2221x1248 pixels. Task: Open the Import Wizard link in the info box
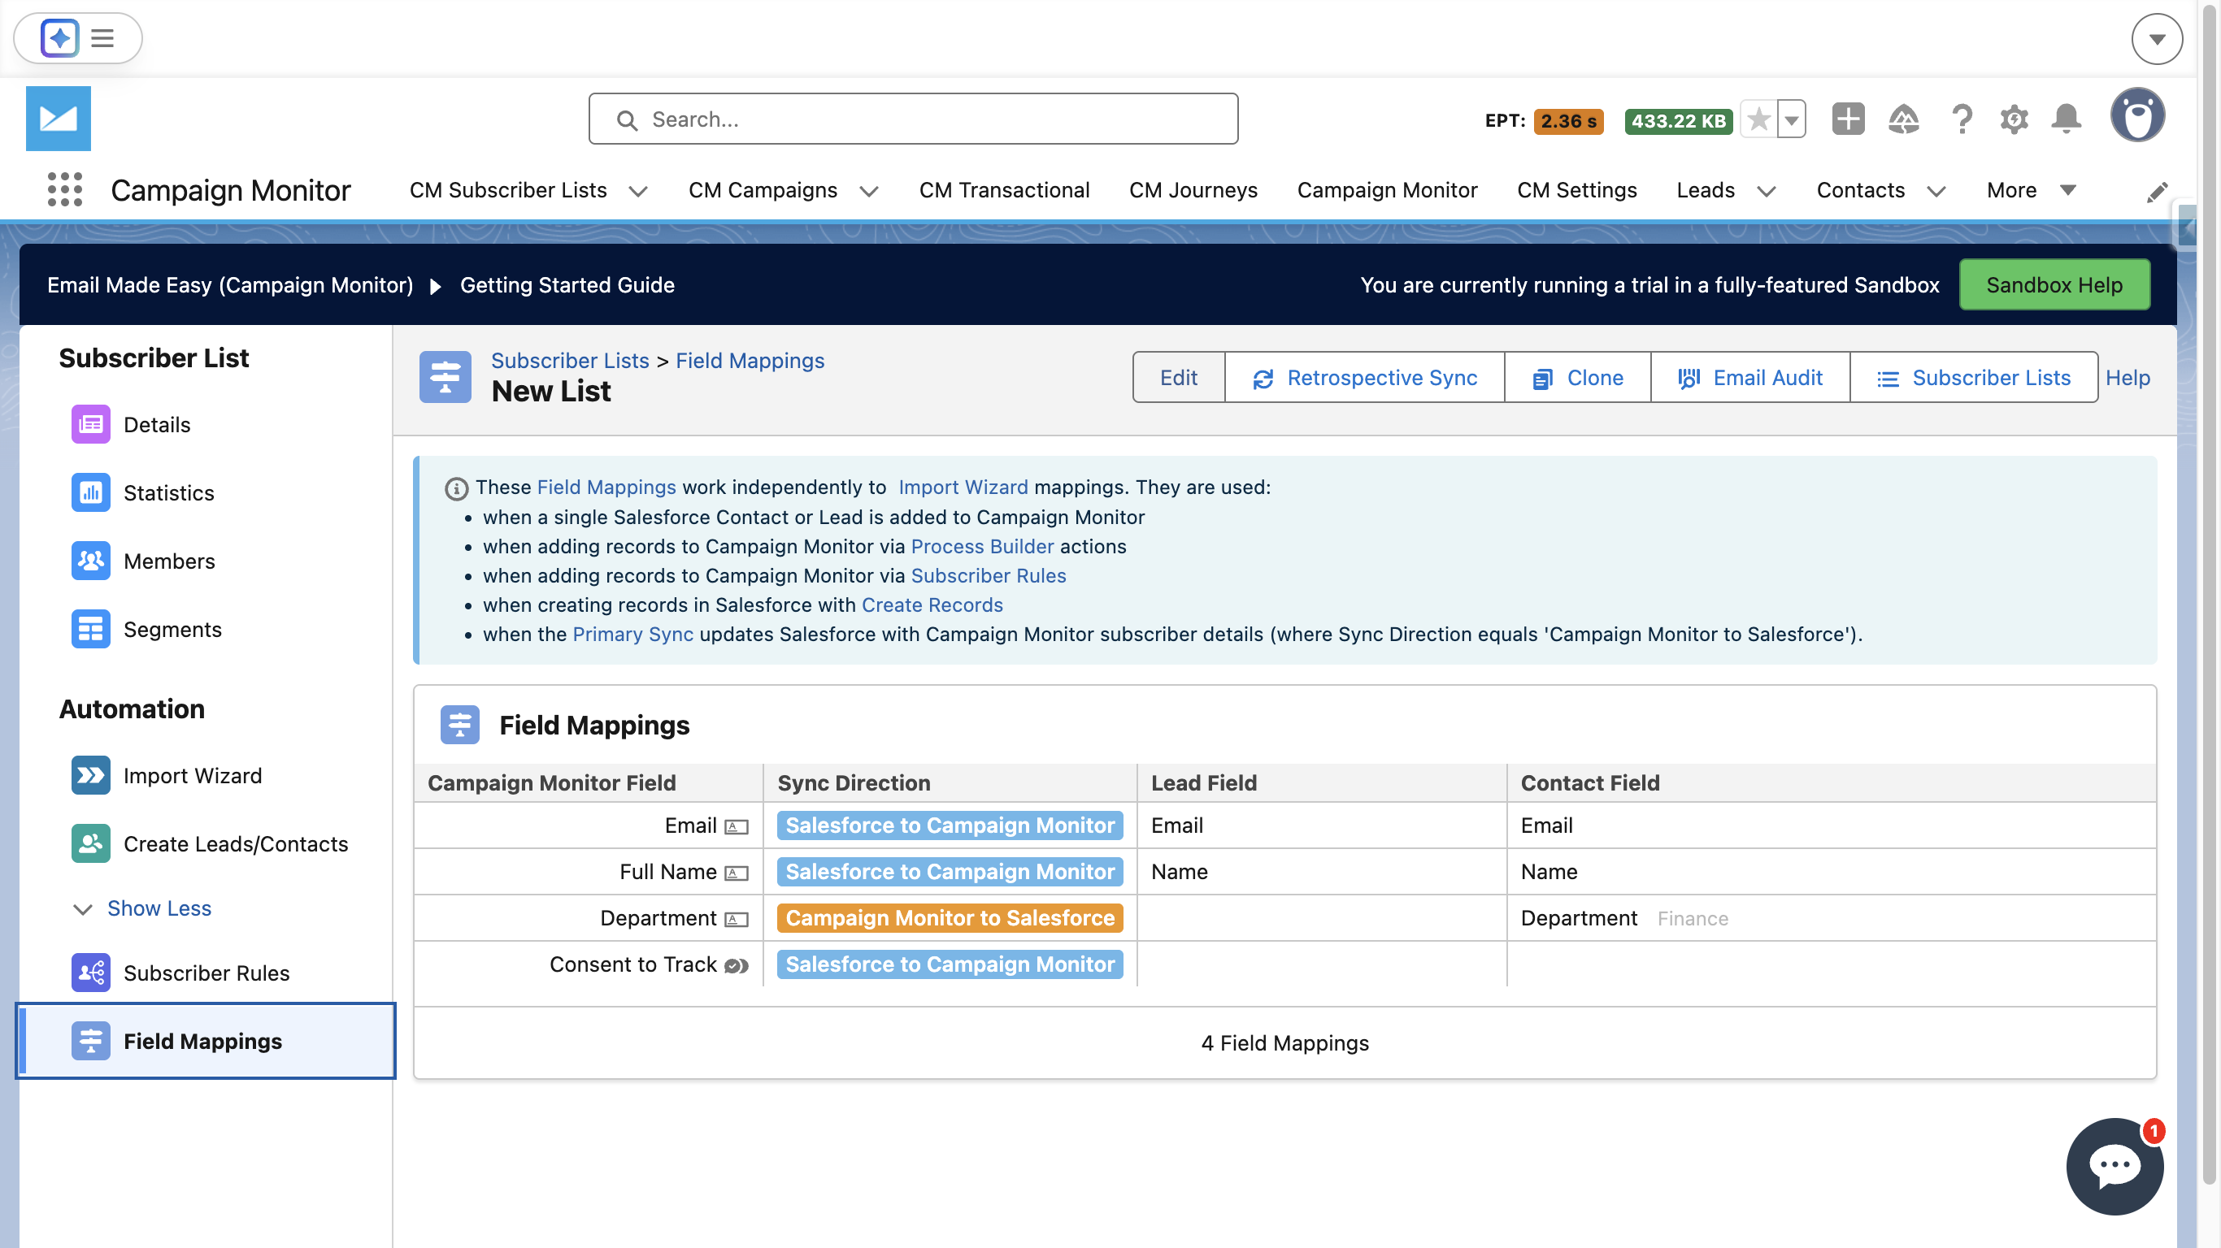[963, 486]
